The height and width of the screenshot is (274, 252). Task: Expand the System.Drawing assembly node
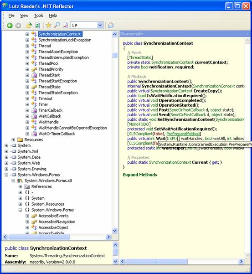(6, 169)
